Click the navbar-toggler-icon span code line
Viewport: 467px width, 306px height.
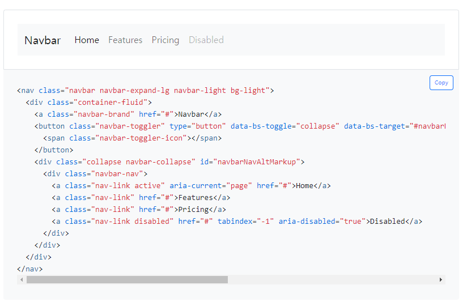[133, 138]
